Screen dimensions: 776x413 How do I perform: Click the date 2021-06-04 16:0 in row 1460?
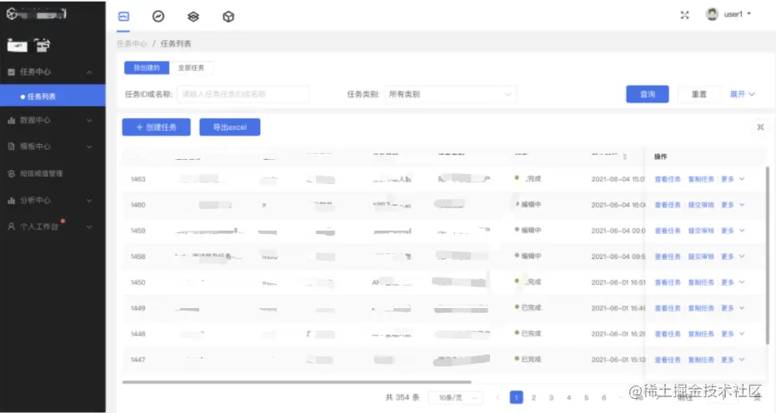(x=618, y=205)
